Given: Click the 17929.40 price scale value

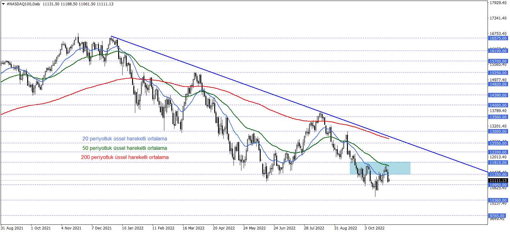Looking at the screenshot, I should [x=498, y=3].
